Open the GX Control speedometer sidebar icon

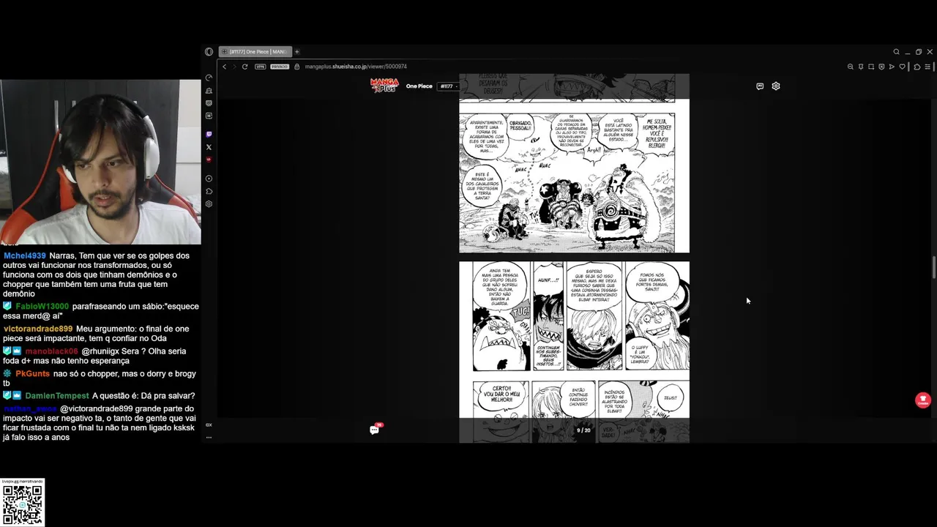(209, 78)
